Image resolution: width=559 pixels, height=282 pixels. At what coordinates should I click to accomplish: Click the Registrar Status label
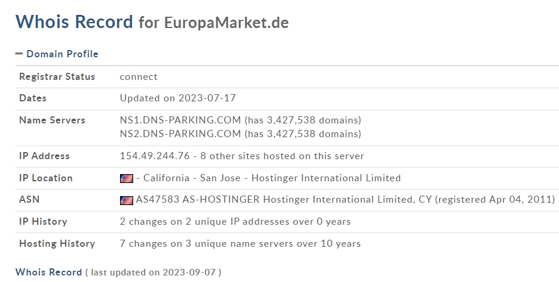[x=57, y=76]
